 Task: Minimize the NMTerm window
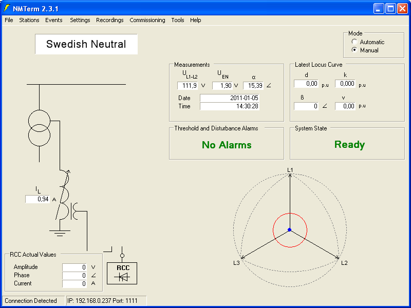tap(378, 9)
